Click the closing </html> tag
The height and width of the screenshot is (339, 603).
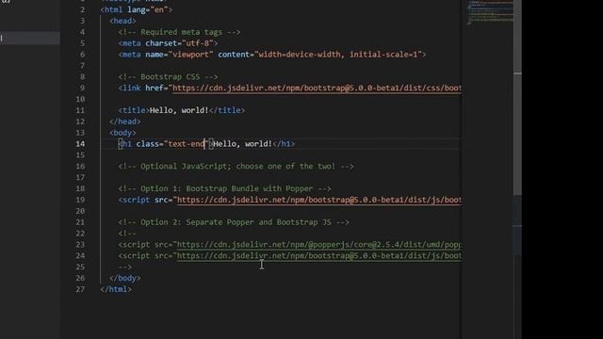coord(116,289)
